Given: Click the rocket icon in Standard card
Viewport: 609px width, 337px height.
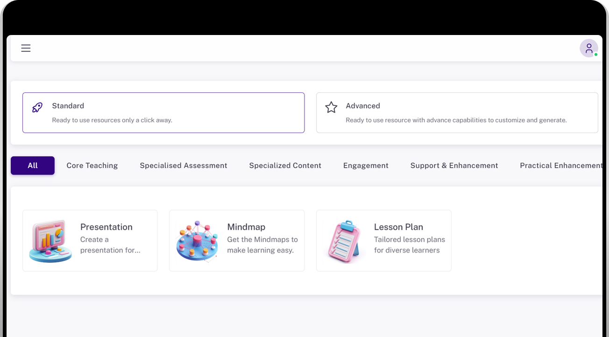Looking at the screenshot, I should [37, 107].
